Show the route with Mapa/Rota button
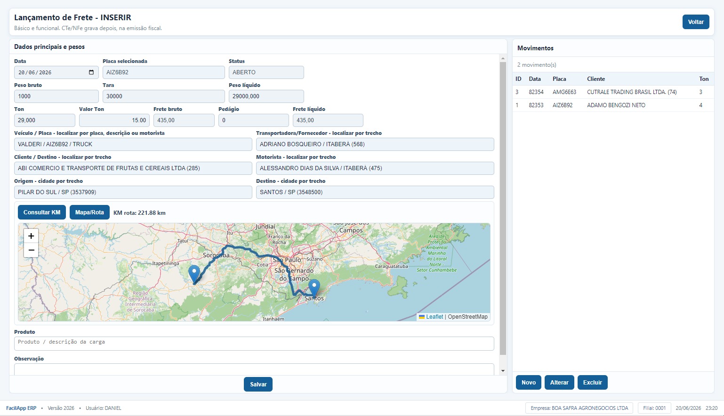The width and height of the screenshot is (724, 416). coord(89,212)
